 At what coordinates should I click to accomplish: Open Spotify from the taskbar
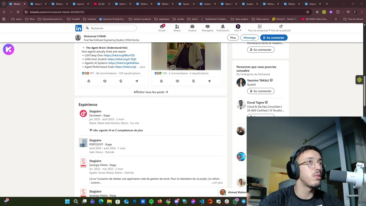tap(151, 201)
